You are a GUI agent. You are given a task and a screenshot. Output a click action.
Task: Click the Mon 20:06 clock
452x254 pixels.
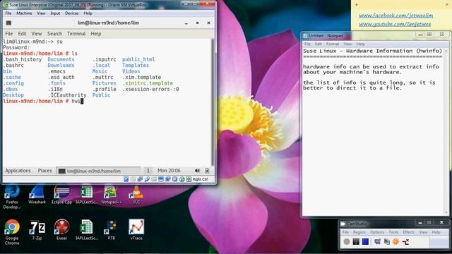(x=169, y=171)
